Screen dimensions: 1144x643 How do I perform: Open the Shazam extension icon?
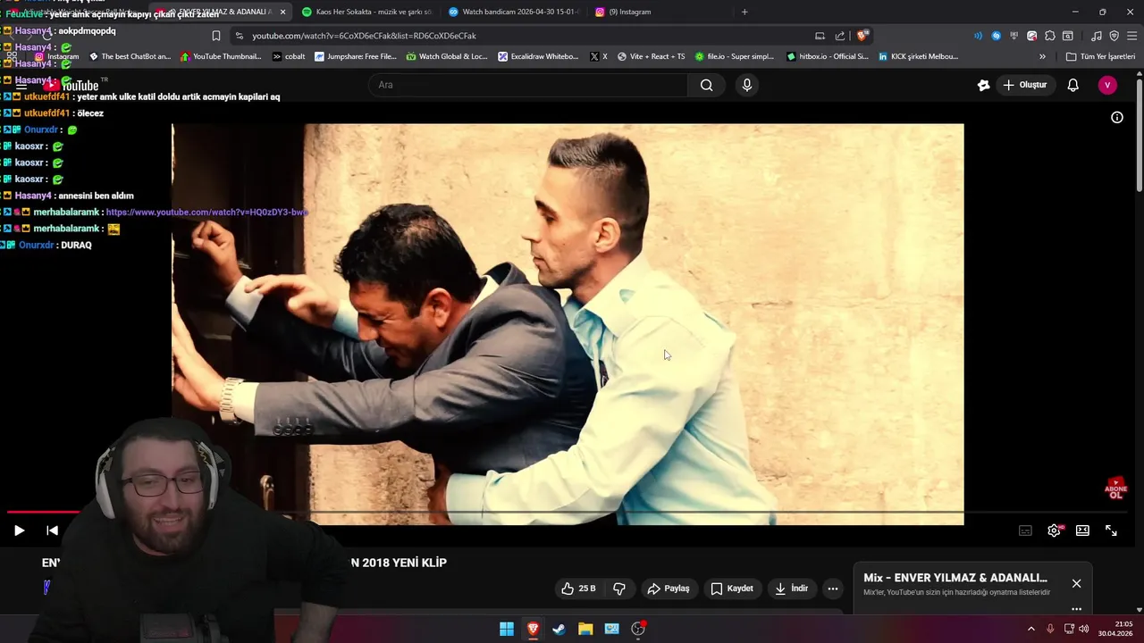[x=996, y=36]
